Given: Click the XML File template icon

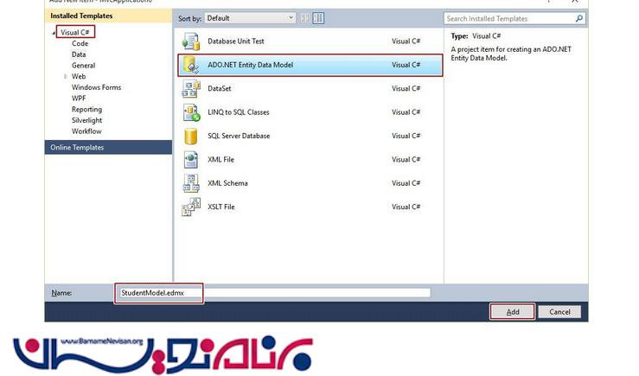Looking at the screenshot, I should (191, 160).
